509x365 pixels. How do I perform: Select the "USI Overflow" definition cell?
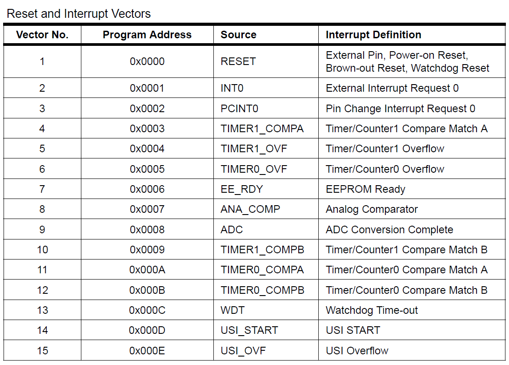[x=357, y=351]
